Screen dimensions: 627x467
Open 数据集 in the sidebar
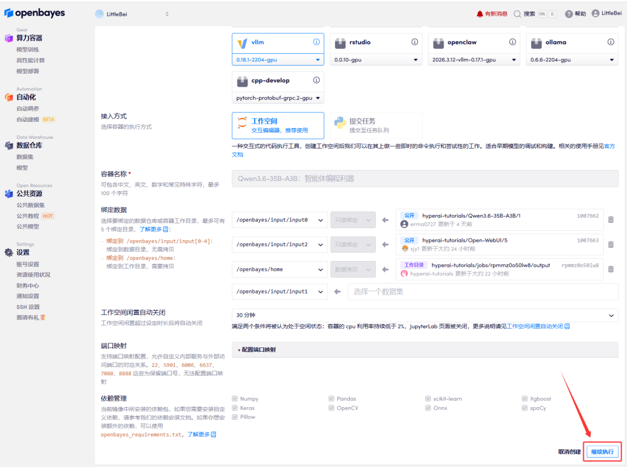click(25, 157)
